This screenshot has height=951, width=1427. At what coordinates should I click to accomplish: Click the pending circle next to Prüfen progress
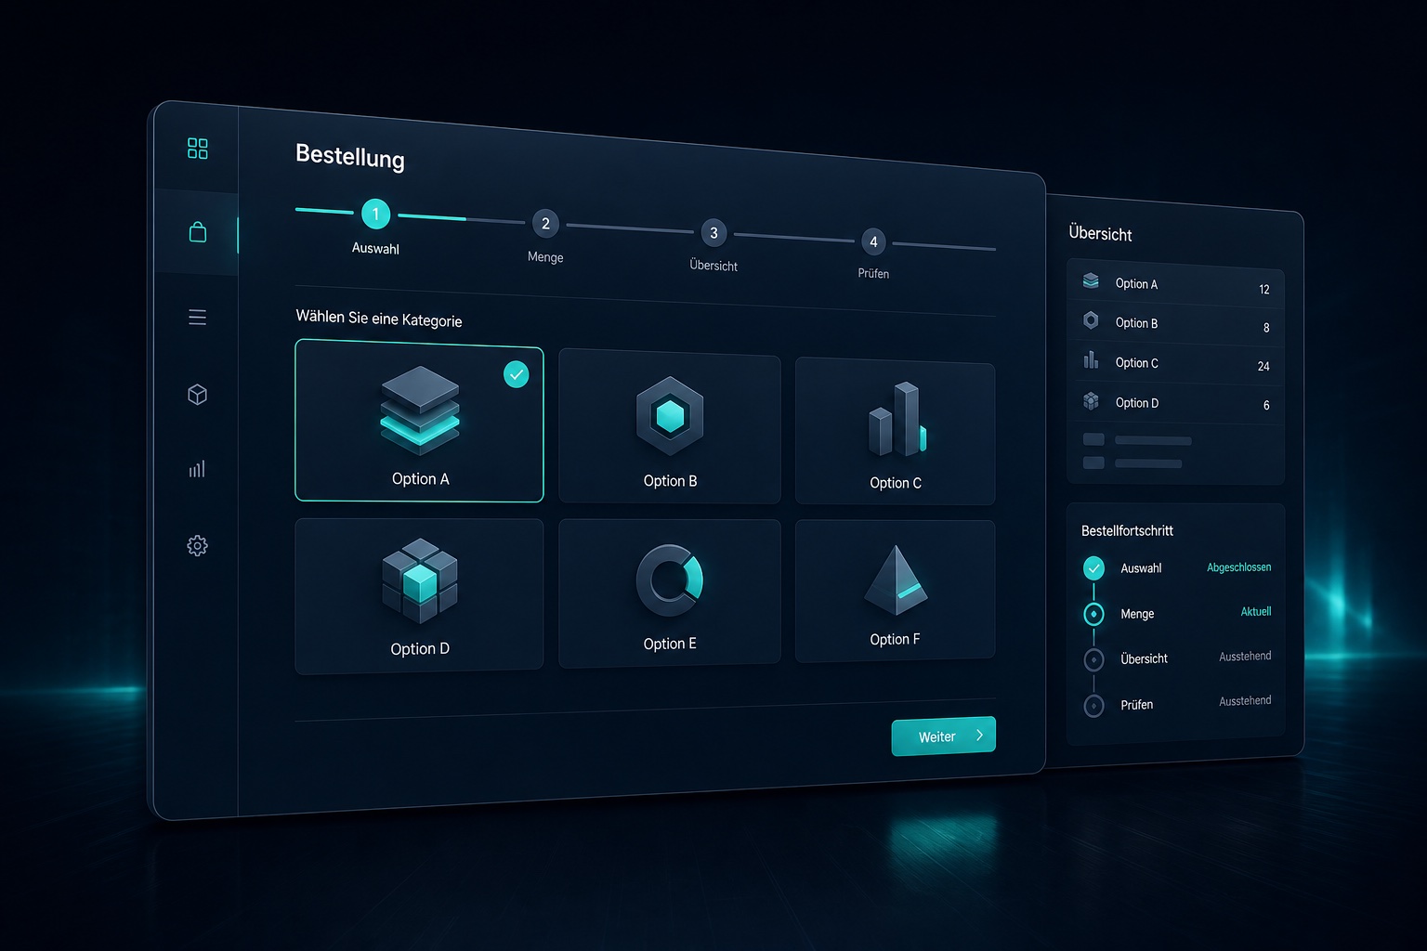[x=1094, y=706]
